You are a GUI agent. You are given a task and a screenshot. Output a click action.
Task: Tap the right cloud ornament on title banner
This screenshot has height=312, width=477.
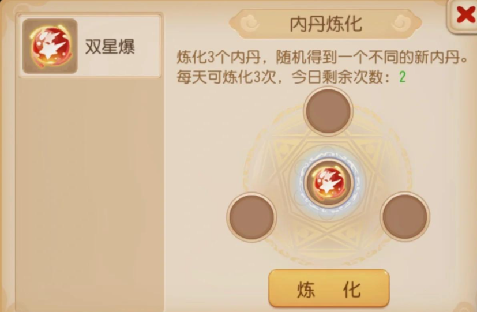(401, 24)
